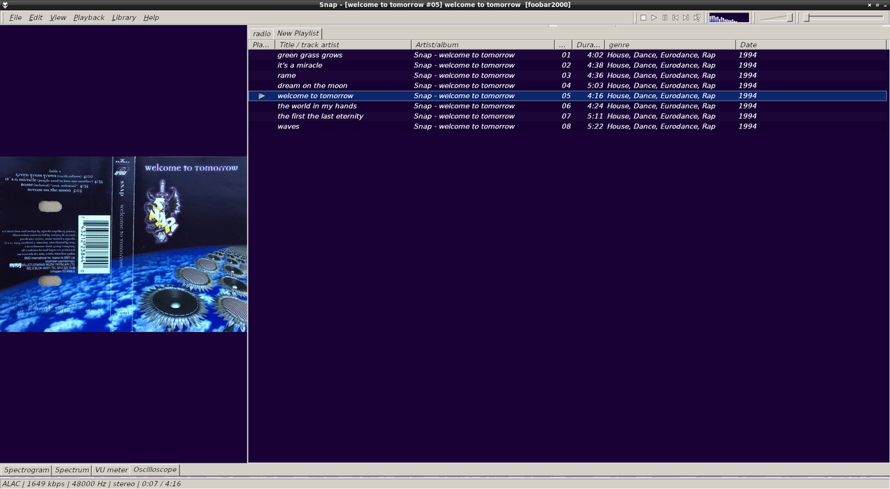
Task: Click the window menu icon in title bar
Action: tap(5, 5)
